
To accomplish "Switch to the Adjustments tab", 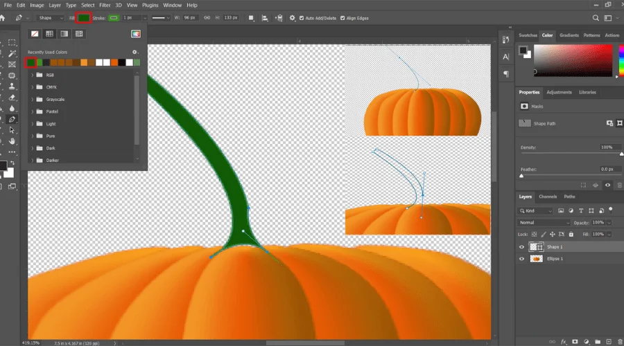I will pos(559,92).
